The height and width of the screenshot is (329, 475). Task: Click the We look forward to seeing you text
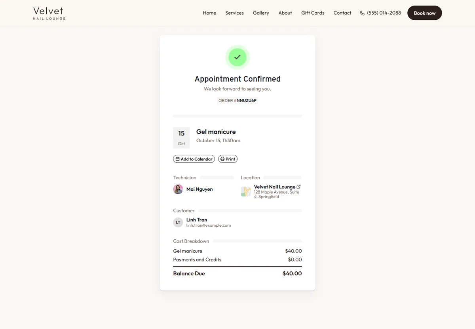(x=237, y=89)
